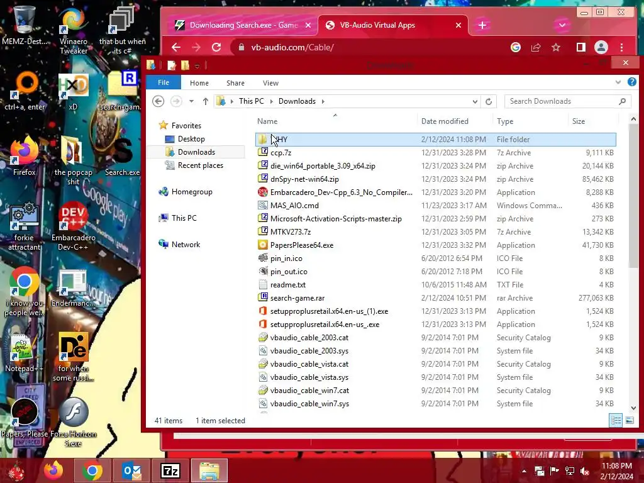Image resolution: width=644 pixels, height=483 pixels.
Task: Switch to the Details view button
Action: click(615, 420)
